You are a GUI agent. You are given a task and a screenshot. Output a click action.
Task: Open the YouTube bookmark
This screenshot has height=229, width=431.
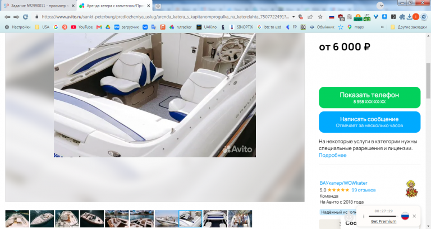[81, 27]
